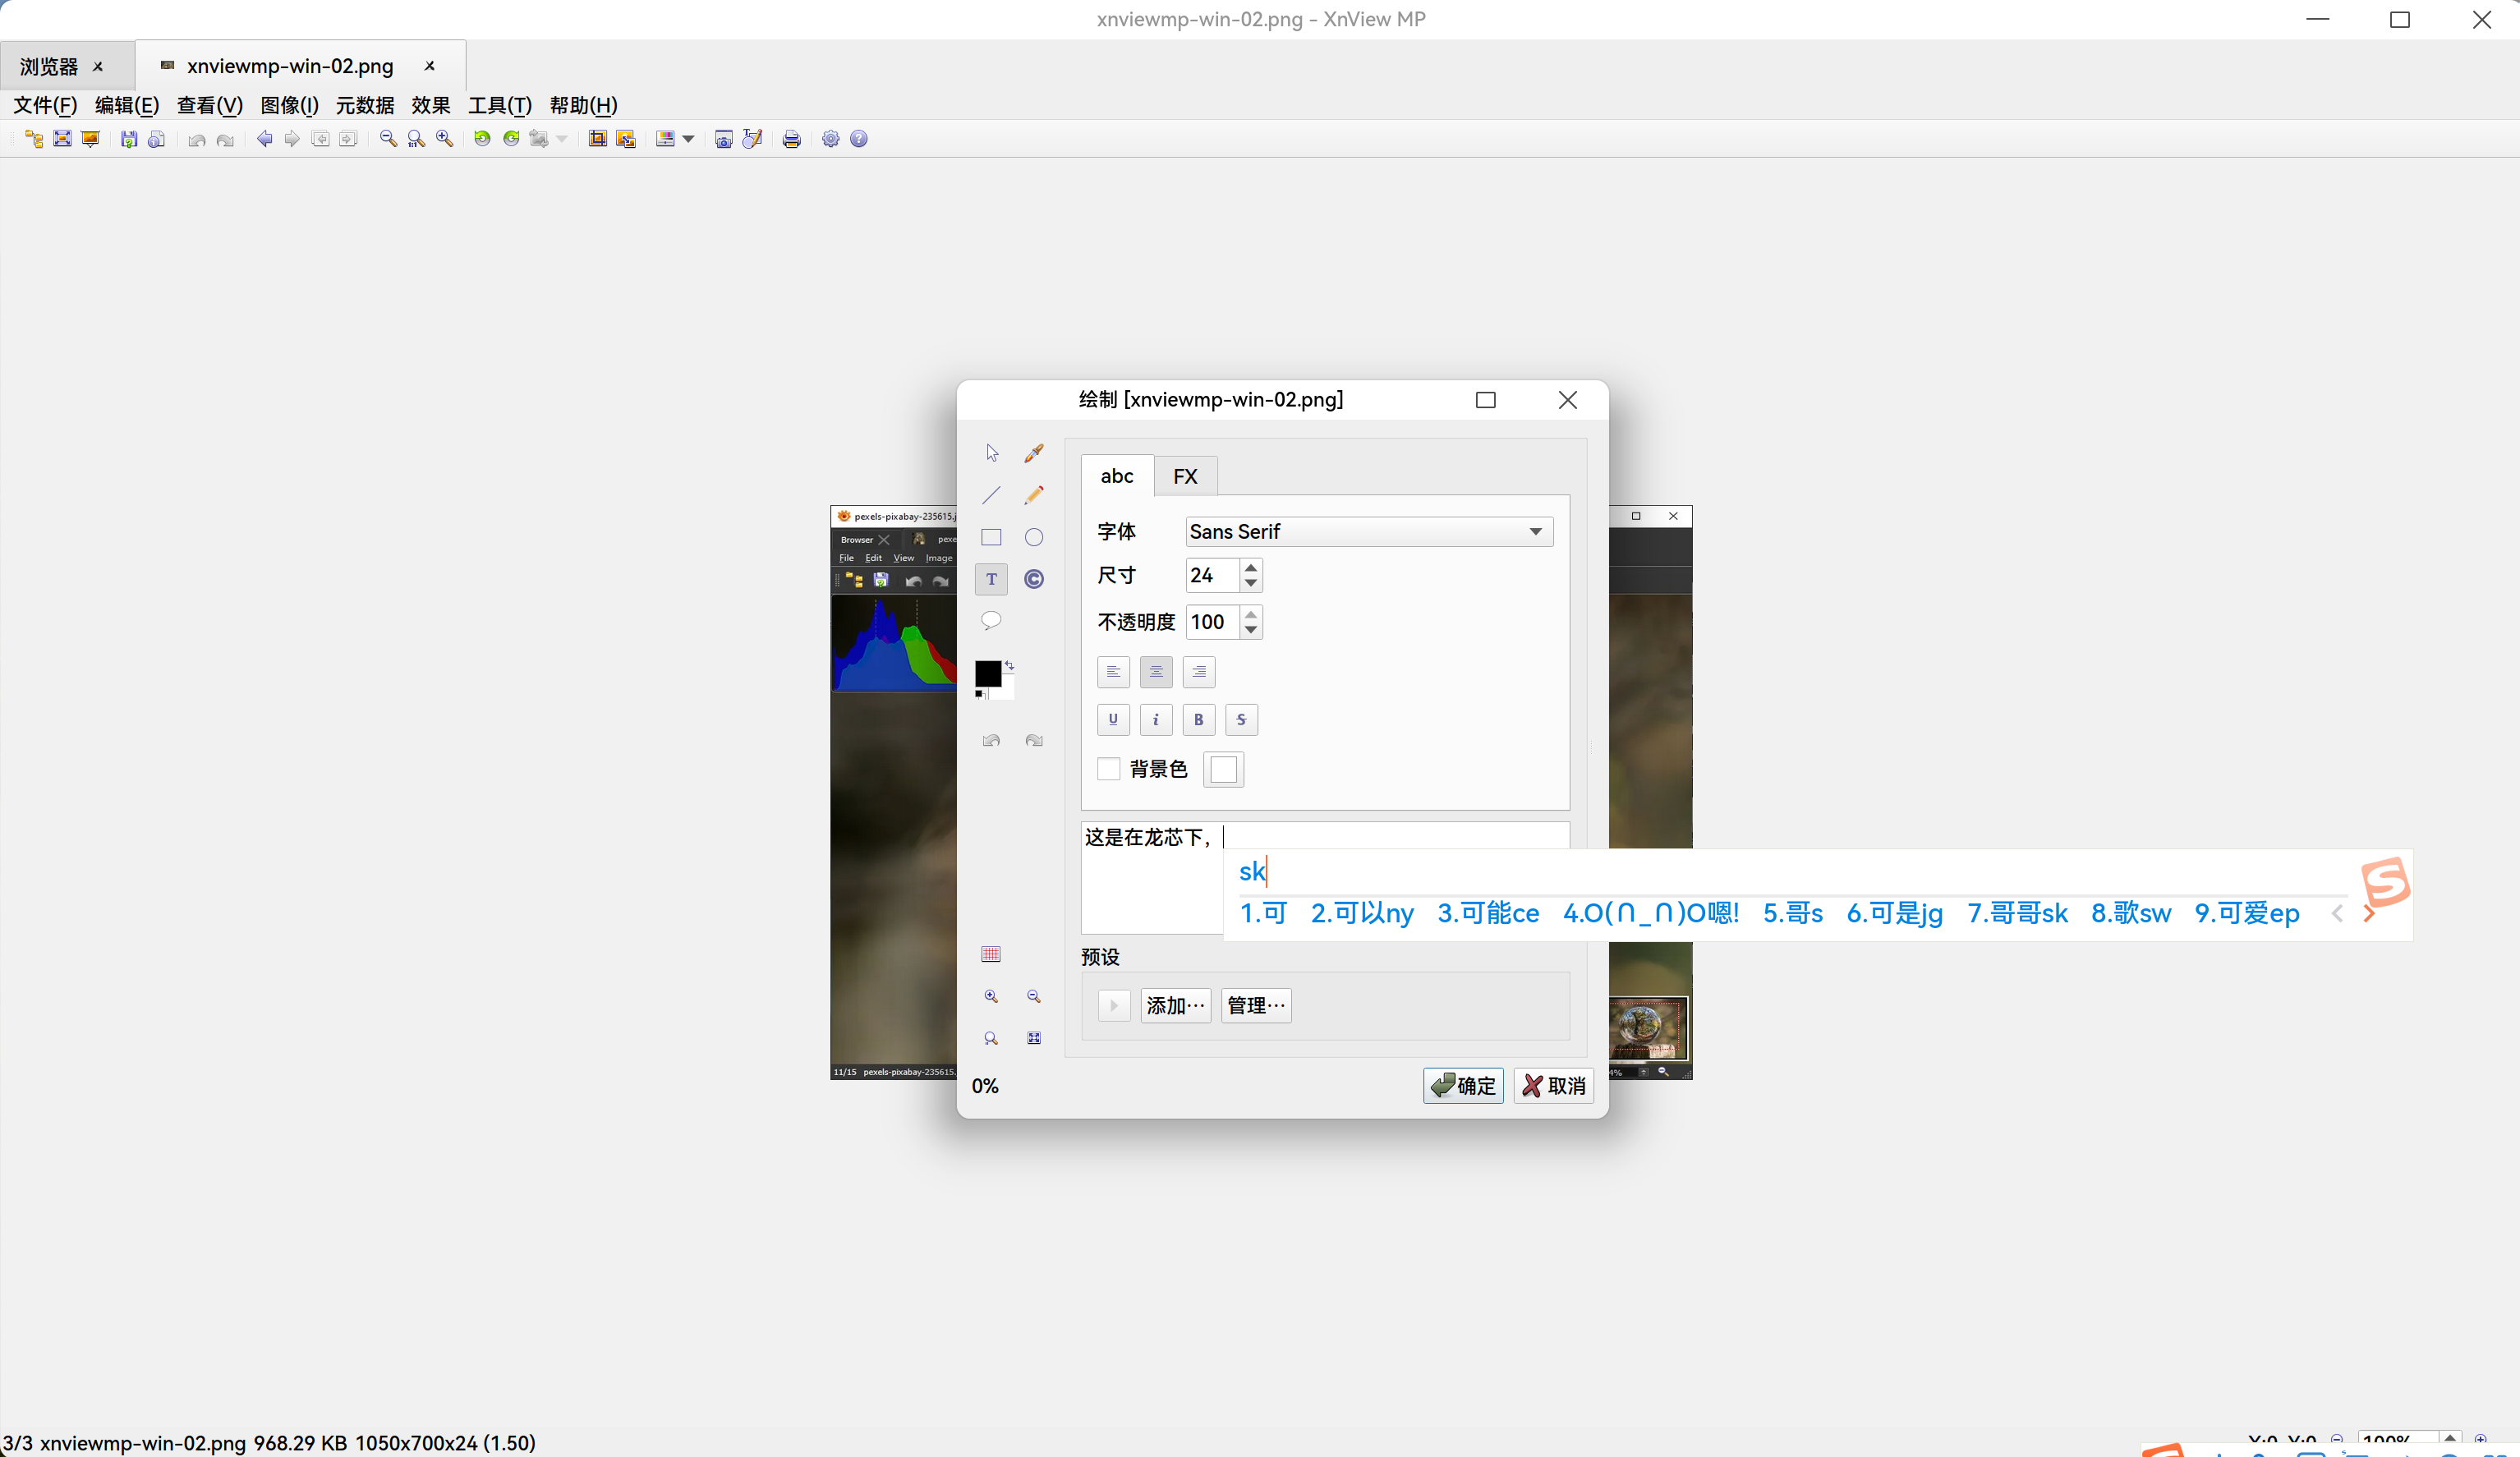The image size is (2520, 1457).
Task: Select the copyright watermark tool
Action: pyautogui.click(x=1034, y=578)
